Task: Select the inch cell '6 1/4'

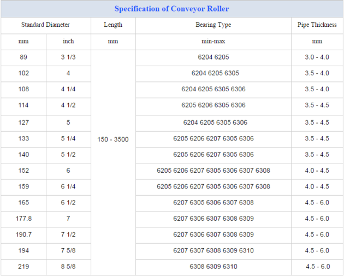Action: coord(68,186)
